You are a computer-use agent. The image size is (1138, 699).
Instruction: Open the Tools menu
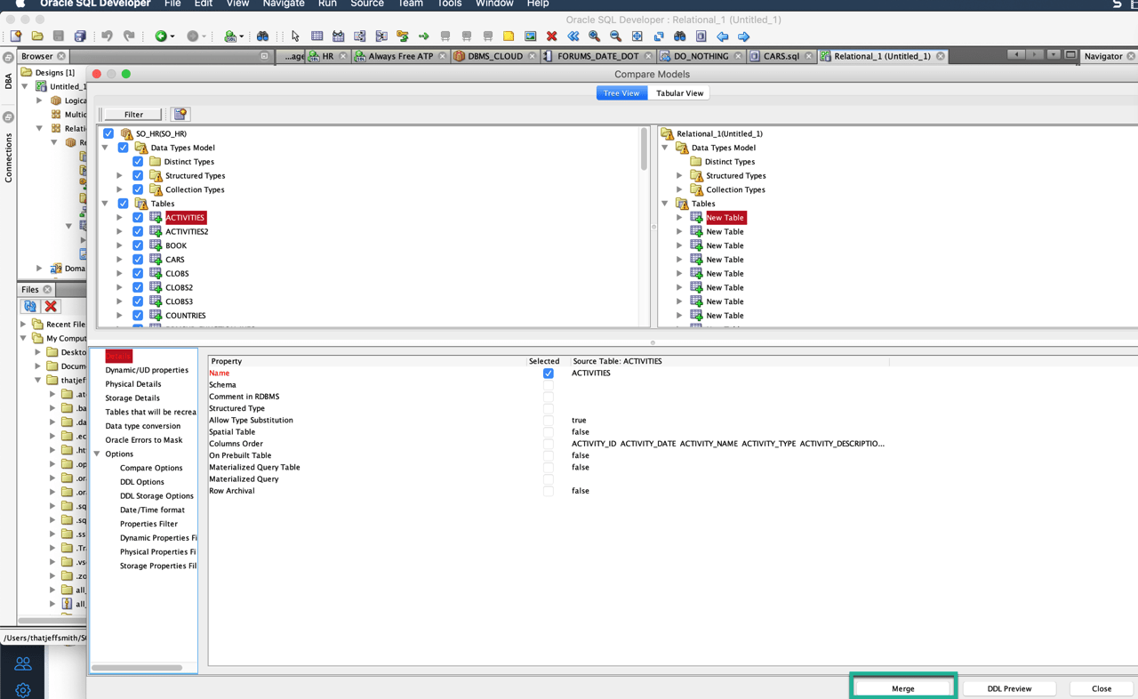pos(449,4)
